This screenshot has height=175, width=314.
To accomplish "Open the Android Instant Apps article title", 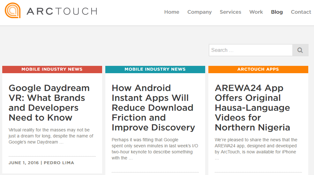I will tap(153, 108).
